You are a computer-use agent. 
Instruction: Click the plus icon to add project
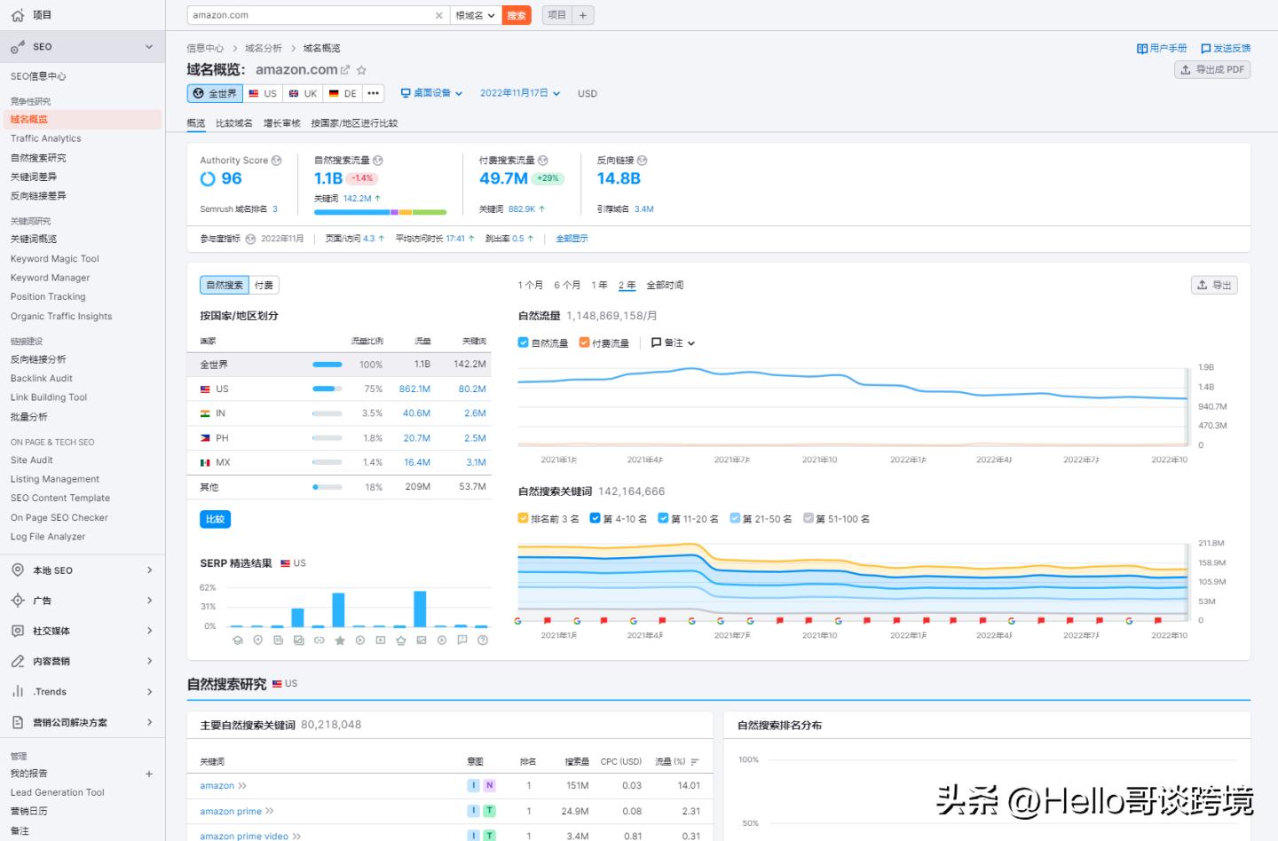(583, 15)
